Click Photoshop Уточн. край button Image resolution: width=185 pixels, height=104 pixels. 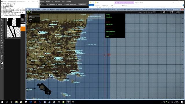[82, 4]
